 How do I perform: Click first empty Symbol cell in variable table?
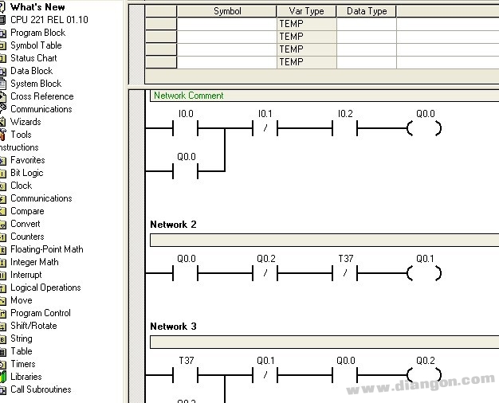click(226, 24)
